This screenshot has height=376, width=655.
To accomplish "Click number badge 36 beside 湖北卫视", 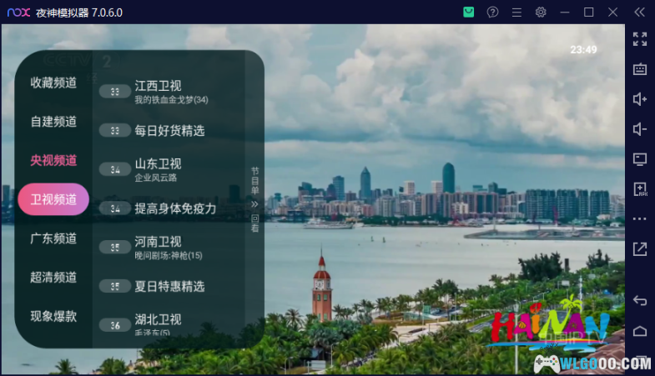I will [115, 325].
